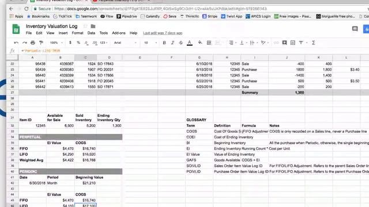Open the File menu

[29, 33]
